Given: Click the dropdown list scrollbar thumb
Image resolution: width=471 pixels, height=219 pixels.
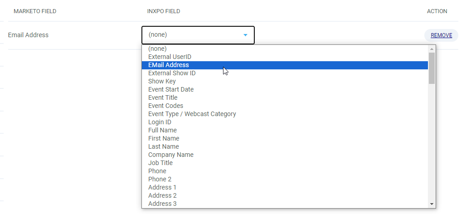Looking at the screenshot, I should point(432,68).
